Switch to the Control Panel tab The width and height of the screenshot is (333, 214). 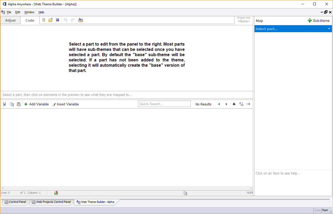point(15,202)
